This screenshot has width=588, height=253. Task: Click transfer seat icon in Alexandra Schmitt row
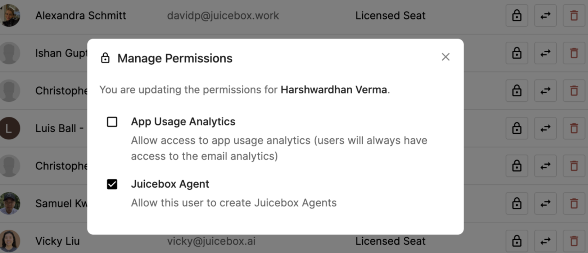[x=545, y=15]
